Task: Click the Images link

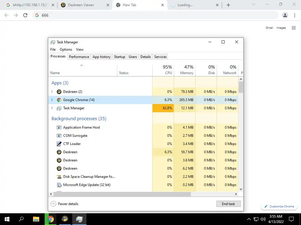Action: point(281,28)
